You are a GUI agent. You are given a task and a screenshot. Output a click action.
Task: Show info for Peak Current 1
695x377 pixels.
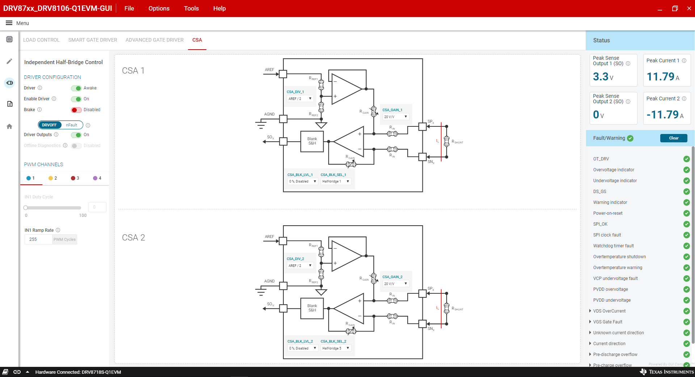click(684, 61)
